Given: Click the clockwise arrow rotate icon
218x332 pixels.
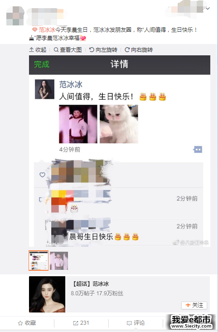Looking at the screenshot, I should (x=127, y=50).
